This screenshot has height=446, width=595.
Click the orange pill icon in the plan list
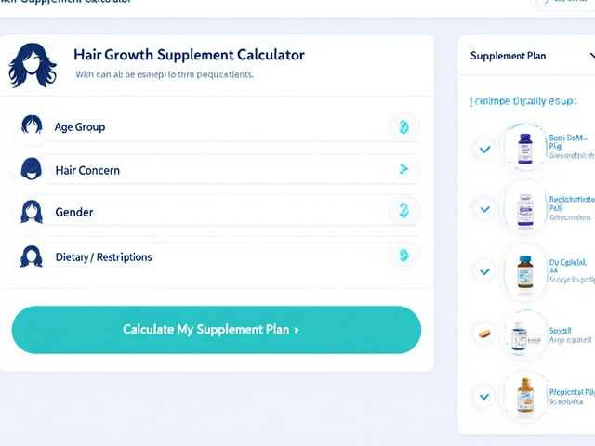click(x=483, y=333)
